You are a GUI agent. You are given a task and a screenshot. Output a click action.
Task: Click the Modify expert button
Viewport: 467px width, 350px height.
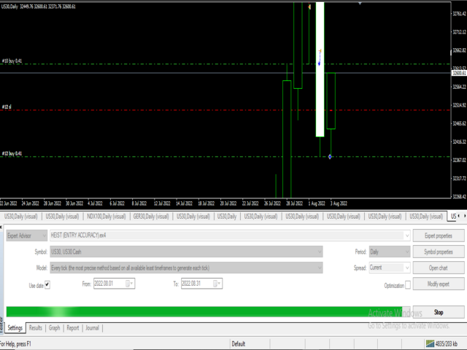(438, 284)
